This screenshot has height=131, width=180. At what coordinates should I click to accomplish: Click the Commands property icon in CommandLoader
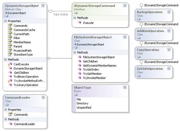point(10,114)
